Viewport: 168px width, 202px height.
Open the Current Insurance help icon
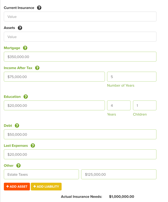[39, 8]
